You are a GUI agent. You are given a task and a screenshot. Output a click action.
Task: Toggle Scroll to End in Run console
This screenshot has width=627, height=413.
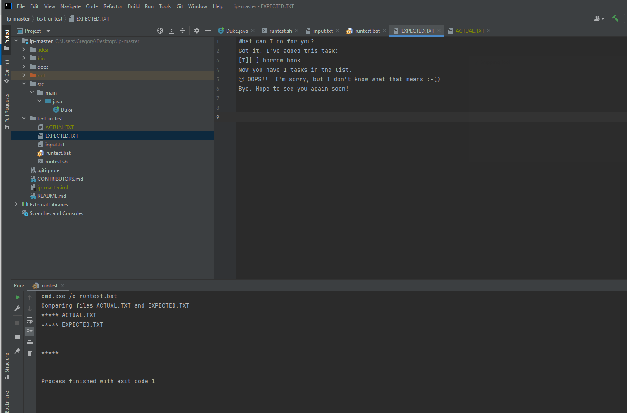pos(30,331)
